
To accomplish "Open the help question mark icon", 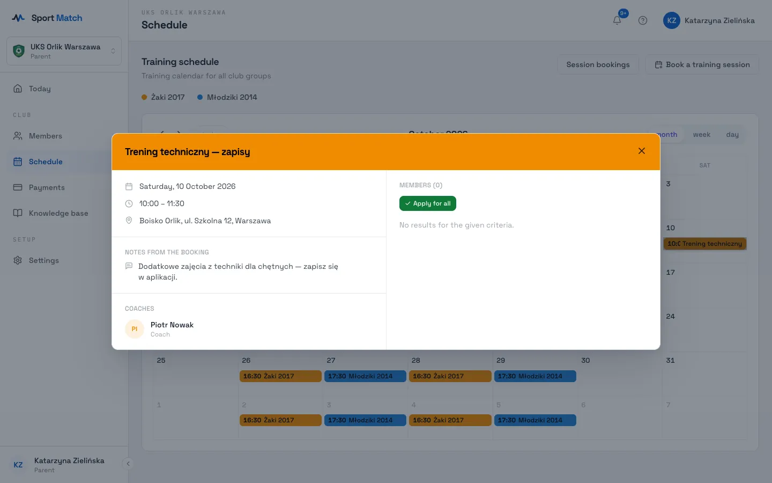I will point(643,20).
